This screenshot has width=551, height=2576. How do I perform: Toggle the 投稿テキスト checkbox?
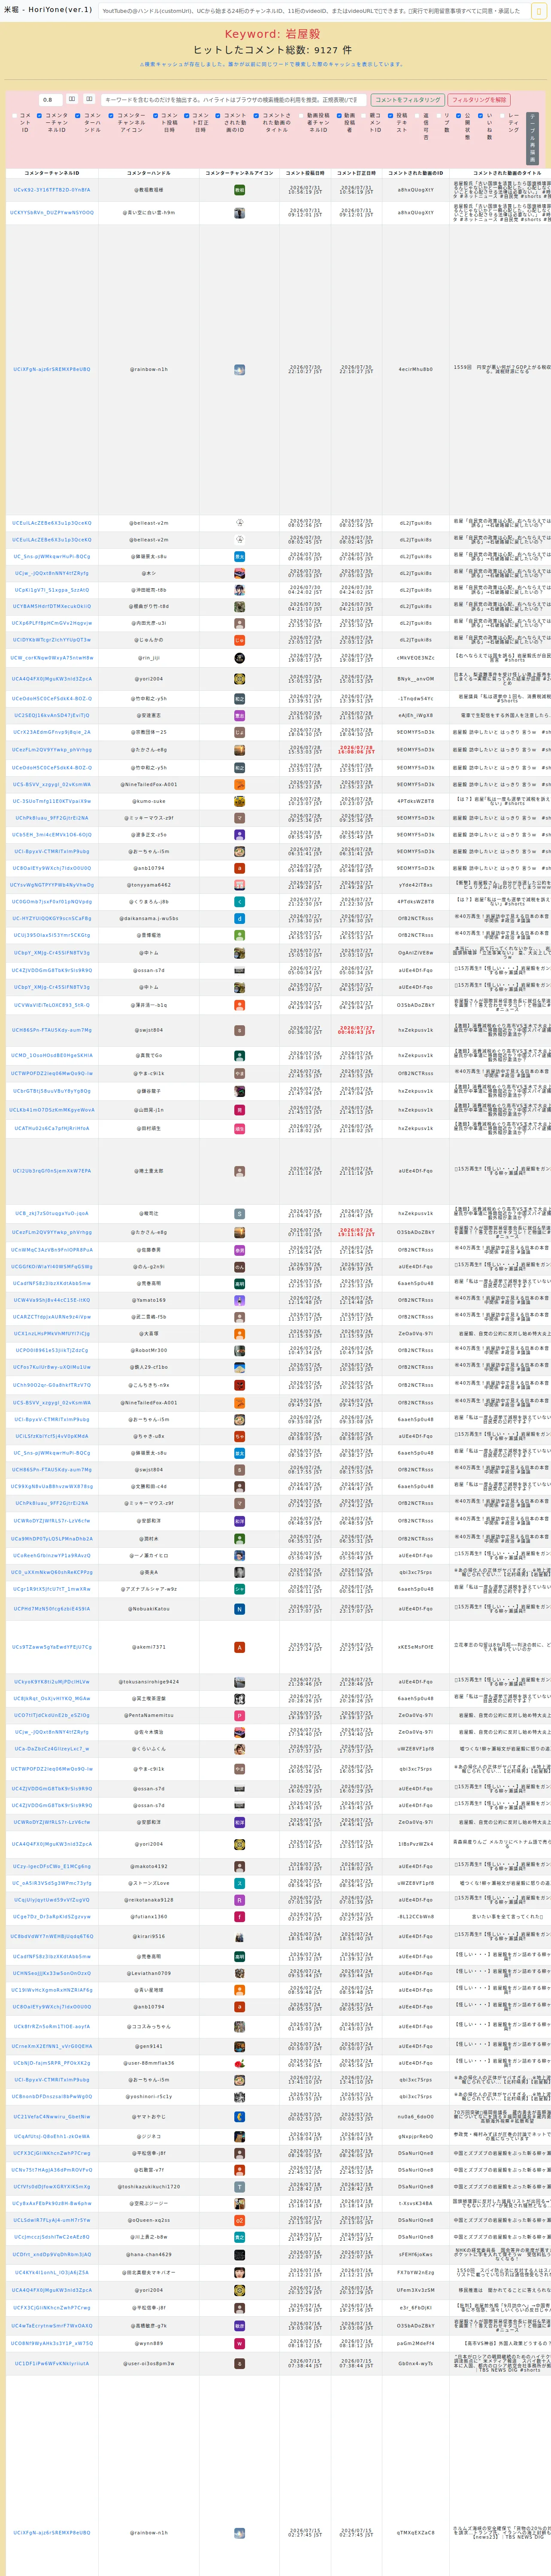pyautogui.click(x=391, y=116)
